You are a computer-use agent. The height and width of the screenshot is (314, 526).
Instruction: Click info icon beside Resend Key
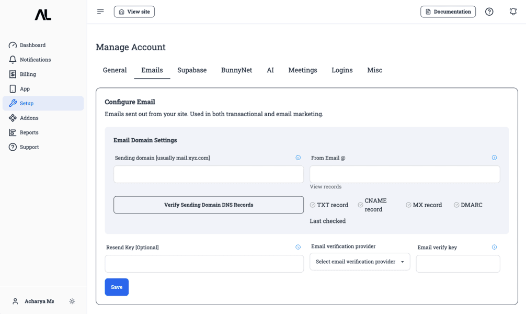(x=298, y=247)
